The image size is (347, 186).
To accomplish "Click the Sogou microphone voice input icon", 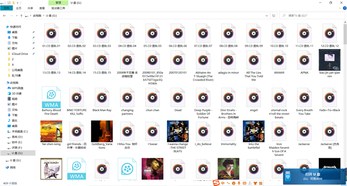I will pos(239,183).
